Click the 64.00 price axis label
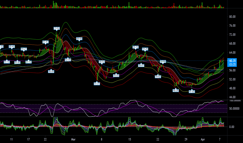The width and height of the screenshot is (243, 143). coord(232,53)
